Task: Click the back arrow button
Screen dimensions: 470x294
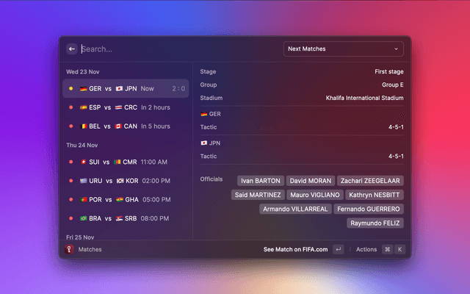Action: coord(72,49)
